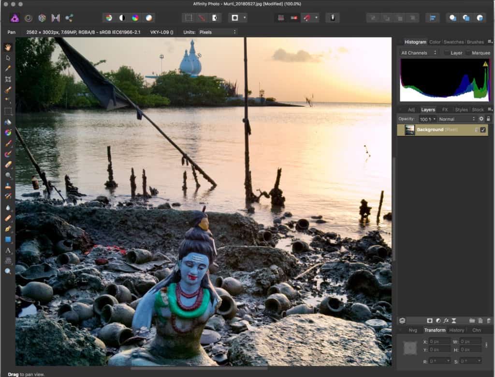Add a Mask Layer from Layers panel
The image size is (495, 377).
[x=429, y=320]
